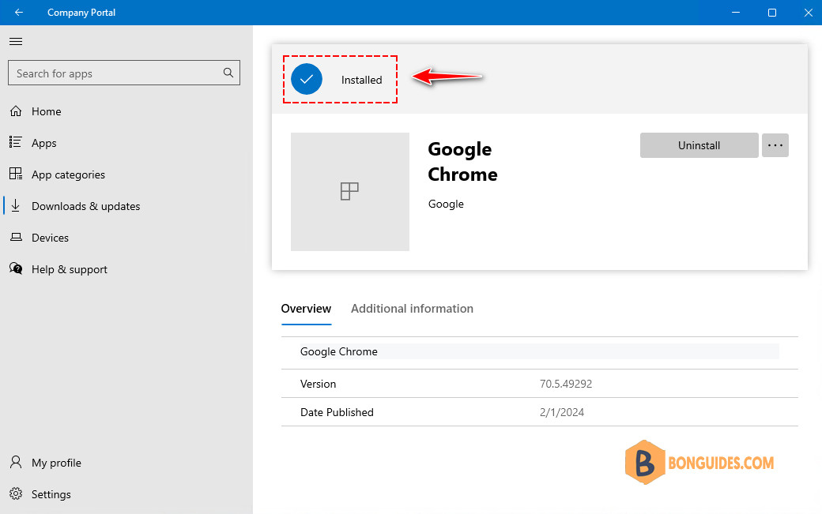Image resolution: width=822 pixels, height=514 pixels.
Task: Click the Apps list icon
Action: tap(16, 142)
